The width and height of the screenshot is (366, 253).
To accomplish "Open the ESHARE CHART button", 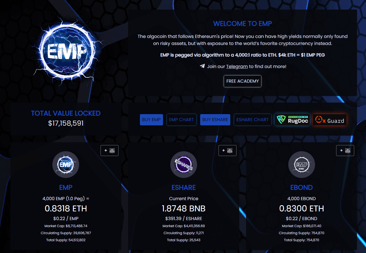I will (x=253, y=120).
